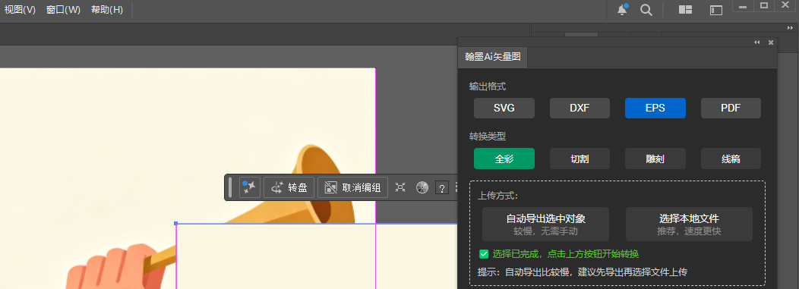Click the 上传方式: label
This screenshot has height=289, width=799.
click(x=497, y=196)
